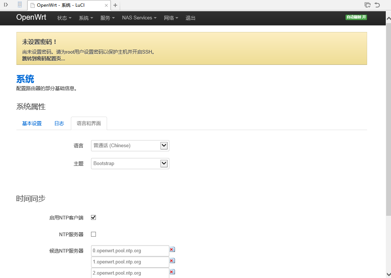
Task: Click 退出 to log out
Action: point(190,18)
